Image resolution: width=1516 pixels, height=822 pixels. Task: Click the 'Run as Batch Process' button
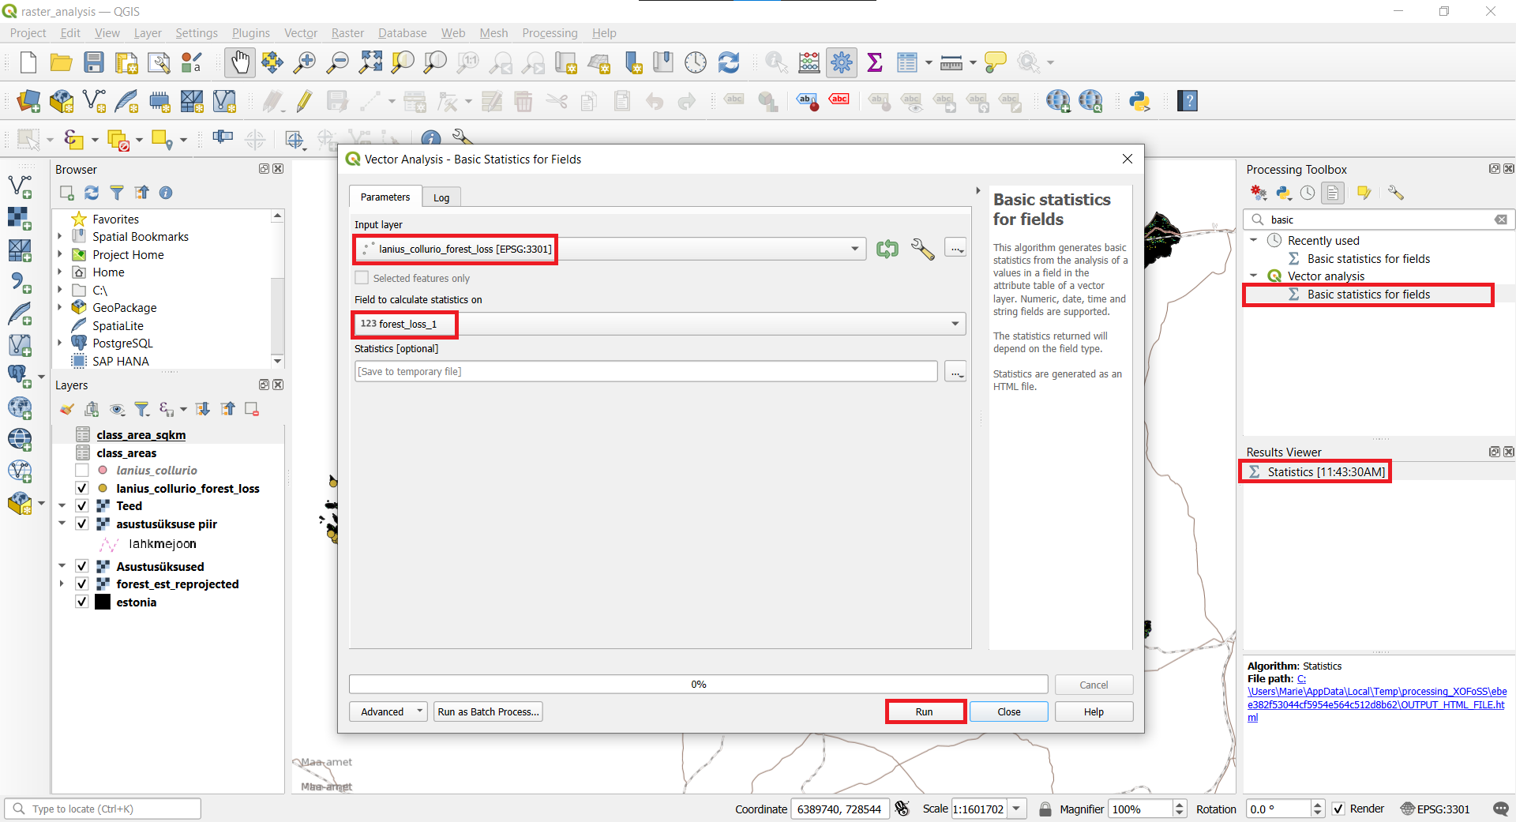click(x=487, y=711)
